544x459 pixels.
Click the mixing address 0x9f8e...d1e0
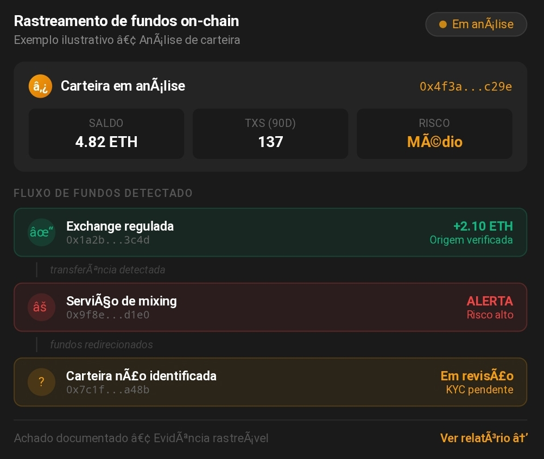point(108,315)
